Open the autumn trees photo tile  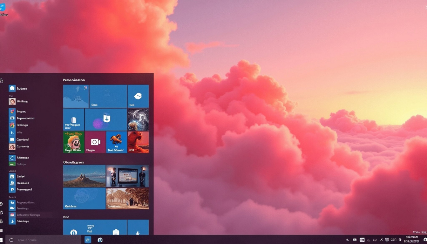click(x=127, y=198)
